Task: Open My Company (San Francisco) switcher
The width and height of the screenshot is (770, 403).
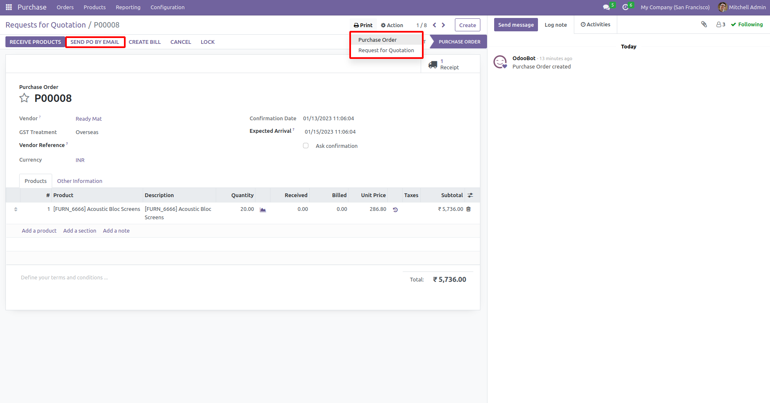Action: coord(675,7)
